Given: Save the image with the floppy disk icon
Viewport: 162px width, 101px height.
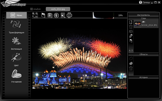Looking at the screenshot, I should [43, 15].
